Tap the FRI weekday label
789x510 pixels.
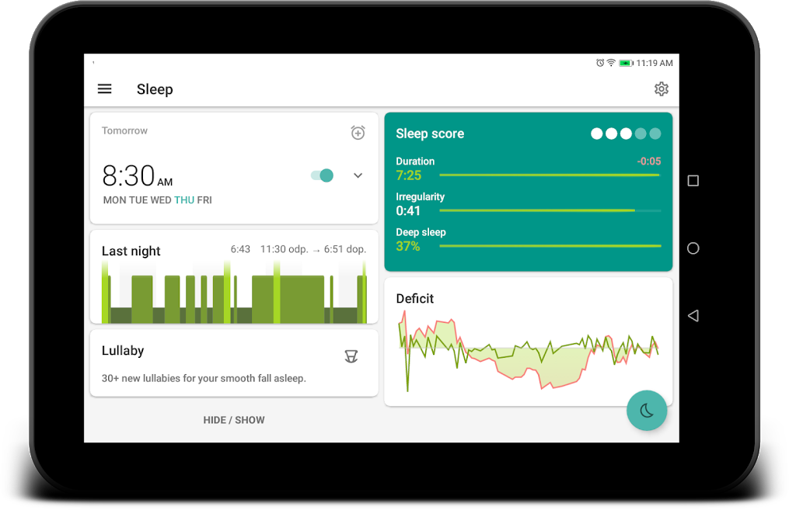(204, 200)
